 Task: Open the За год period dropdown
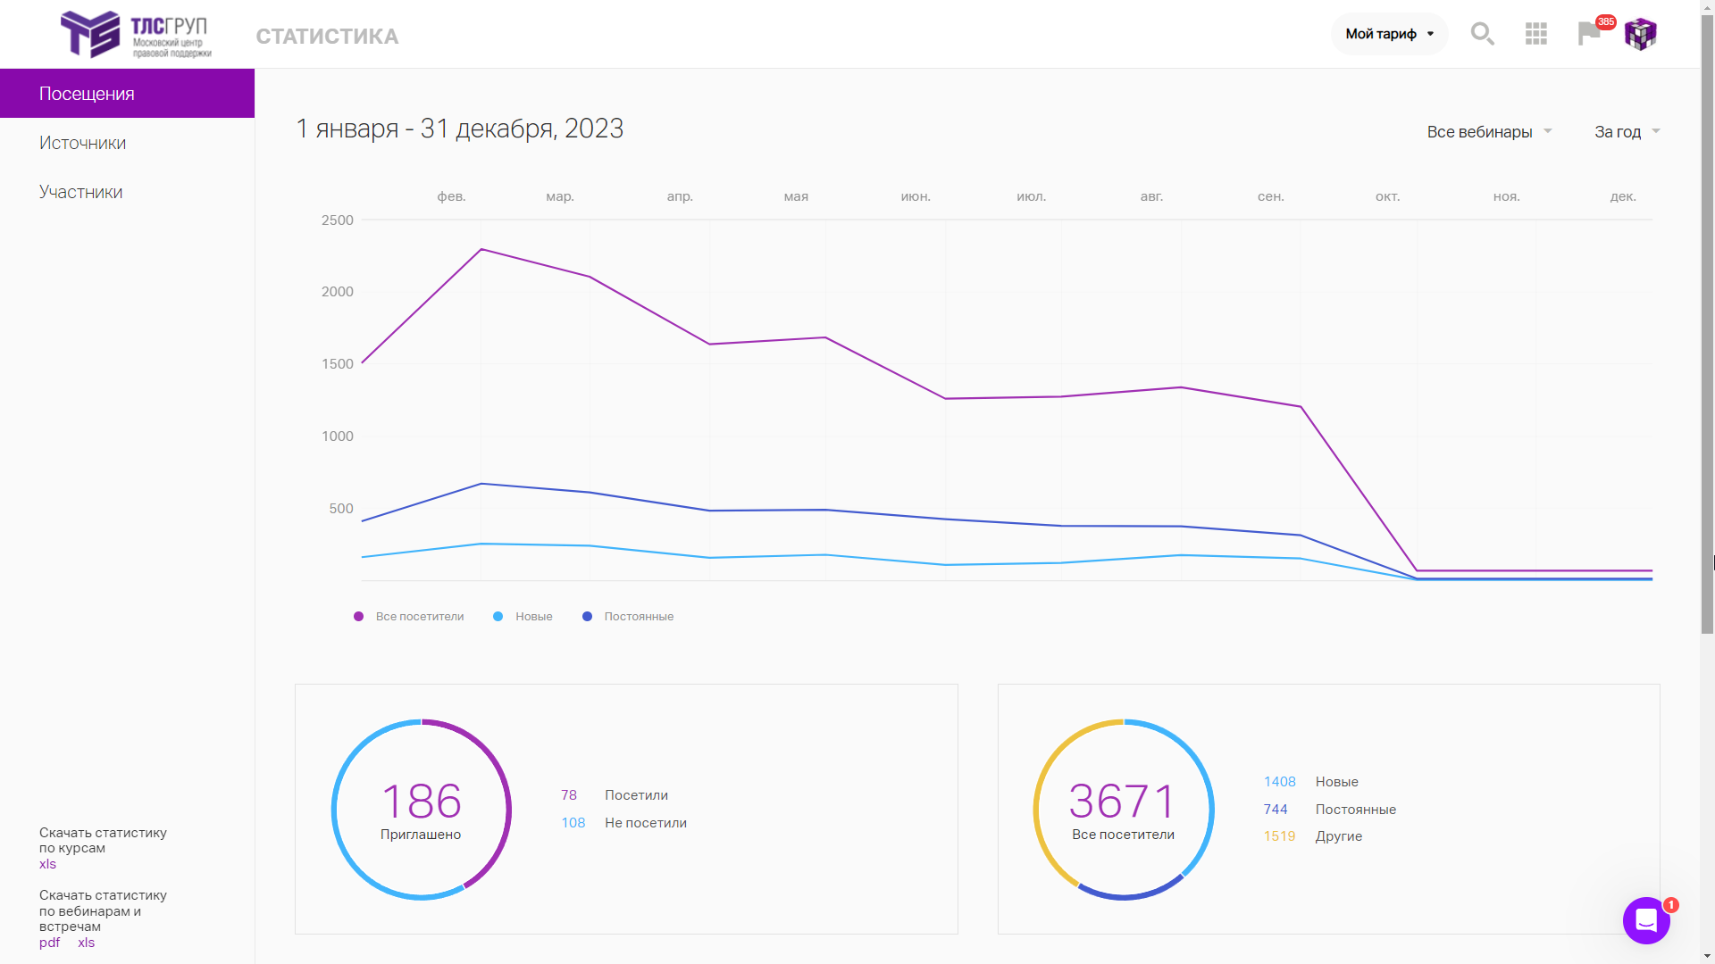(1627, 132)
